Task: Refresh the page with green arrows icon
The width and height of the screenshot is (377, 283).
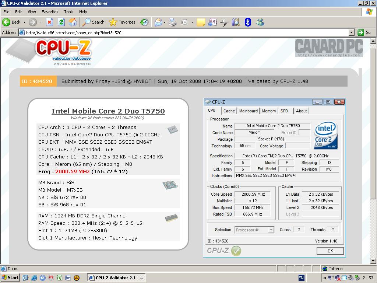Action: 61,22
